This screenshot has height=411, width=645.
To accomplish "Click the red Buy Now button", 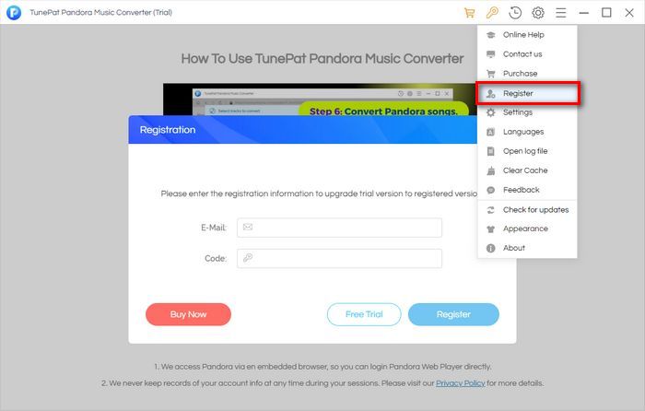I will (188, 314).
